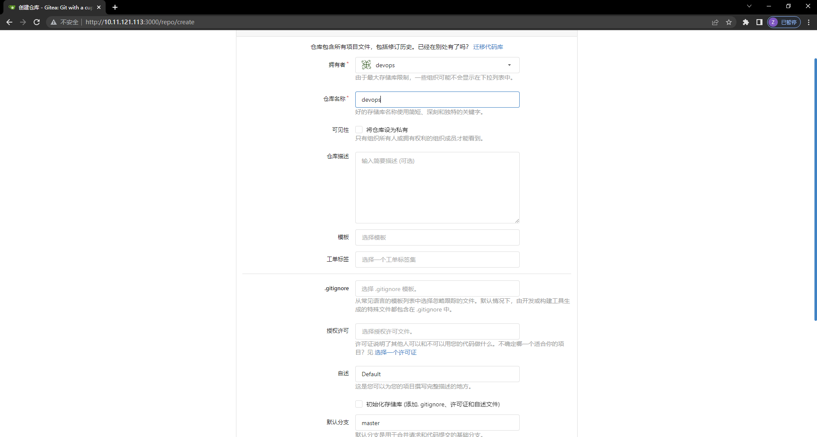
Task: Expand the 拥有者 owner dropdown
Action: pos(509,65)
